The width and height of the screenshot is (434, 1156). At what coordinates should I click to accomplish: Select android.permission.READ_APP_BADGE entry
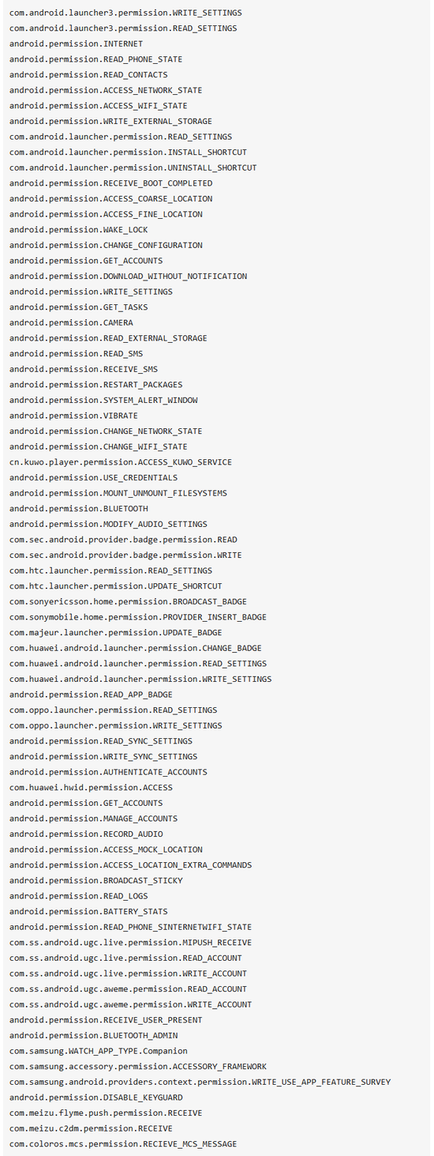91,695
